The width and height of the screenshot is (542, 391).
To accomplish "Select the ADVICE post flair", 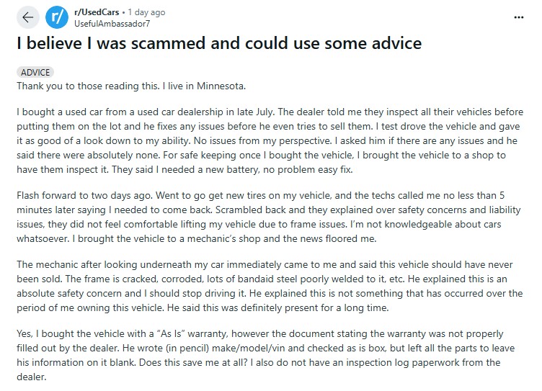I will [x=35, y=73].
